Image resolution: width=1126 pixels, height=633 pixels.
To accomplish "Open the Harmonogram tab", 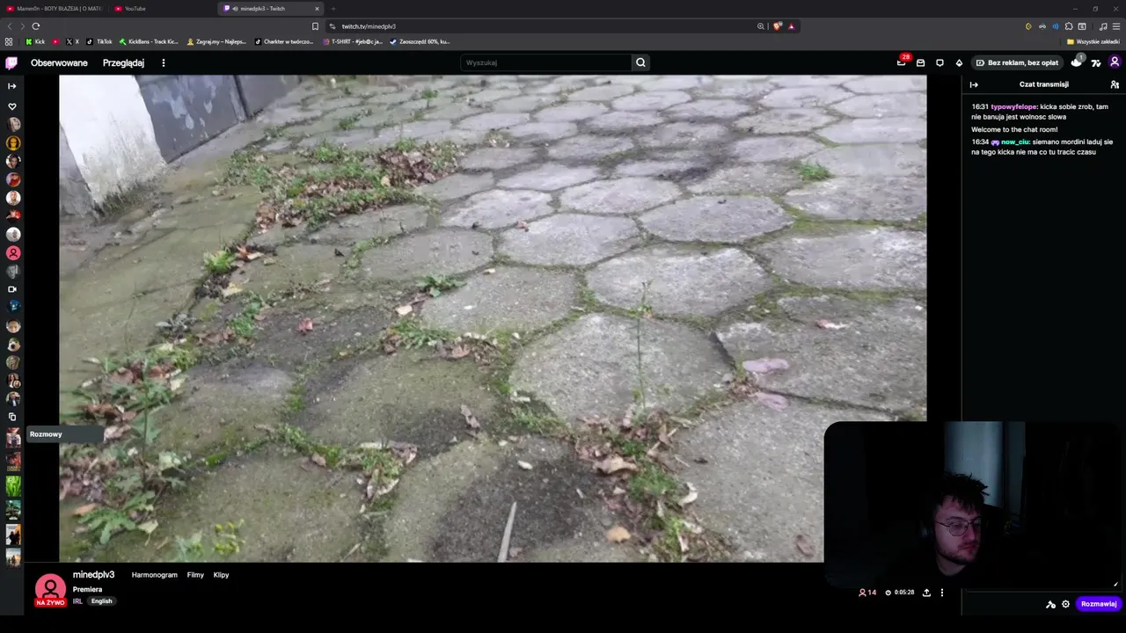I will (155, 575).
